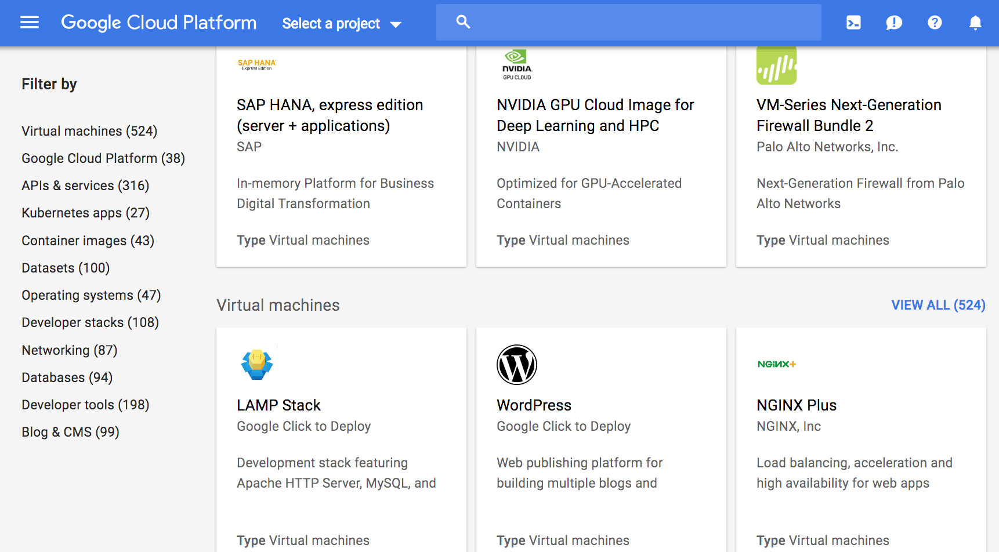Filter by Networking (87)

click(x=70, y=350)
